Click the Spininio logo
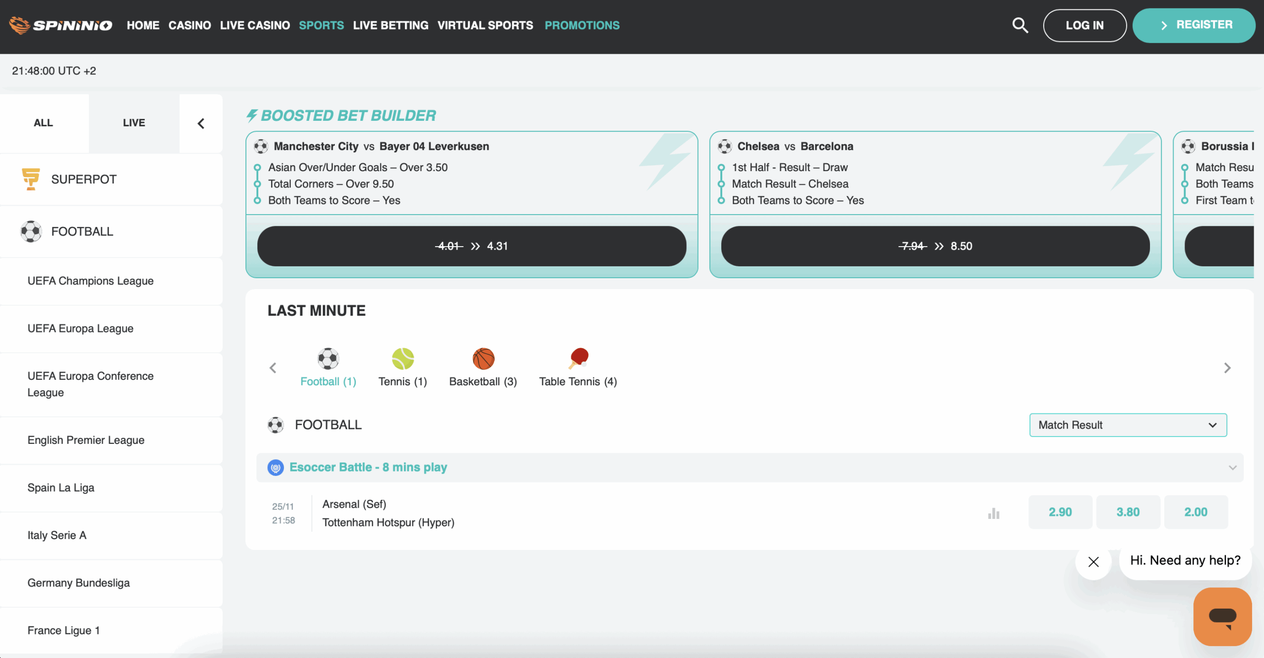Screen dimensions: 1264x658 point(61,25)
